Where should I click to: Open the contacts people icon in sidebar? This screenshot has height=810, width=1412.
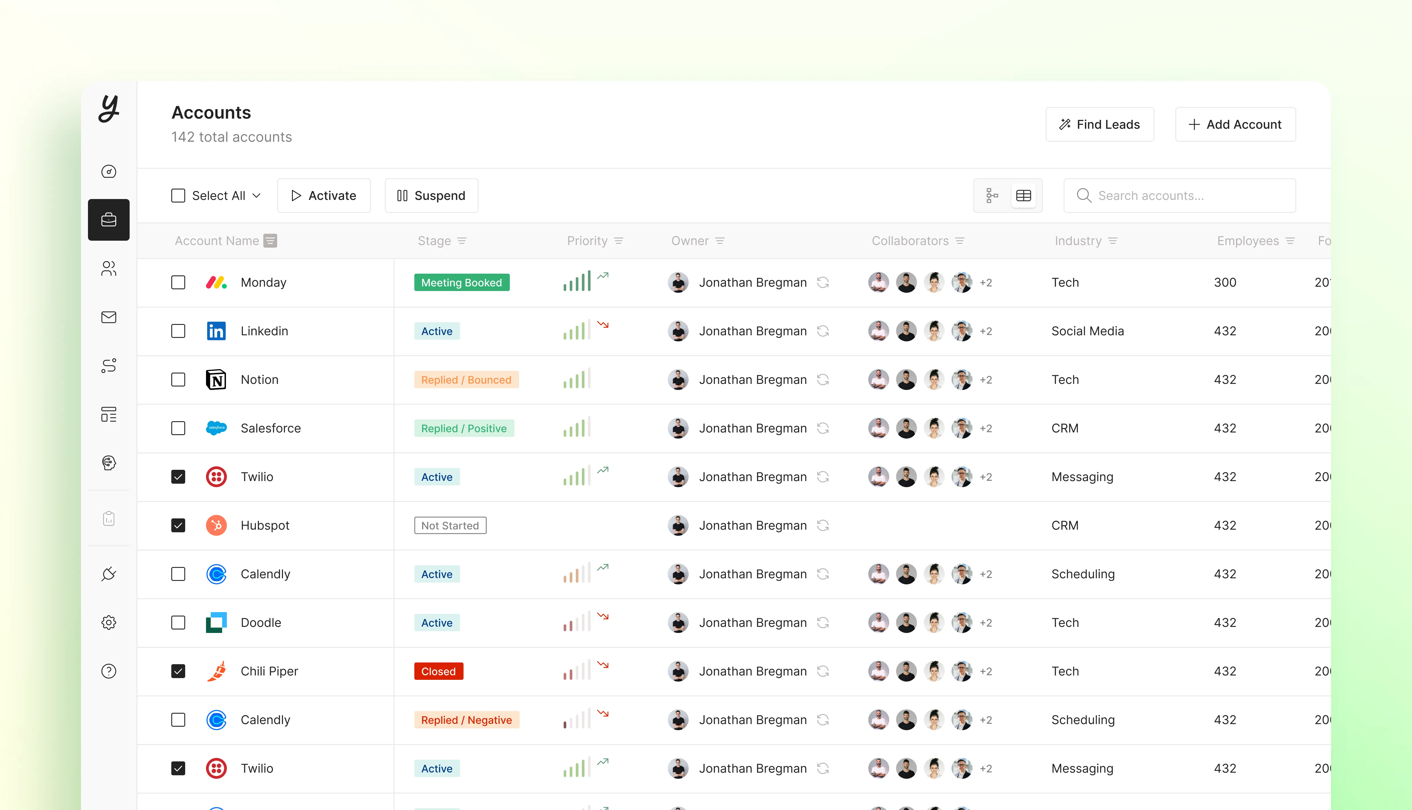coord(109,269)
